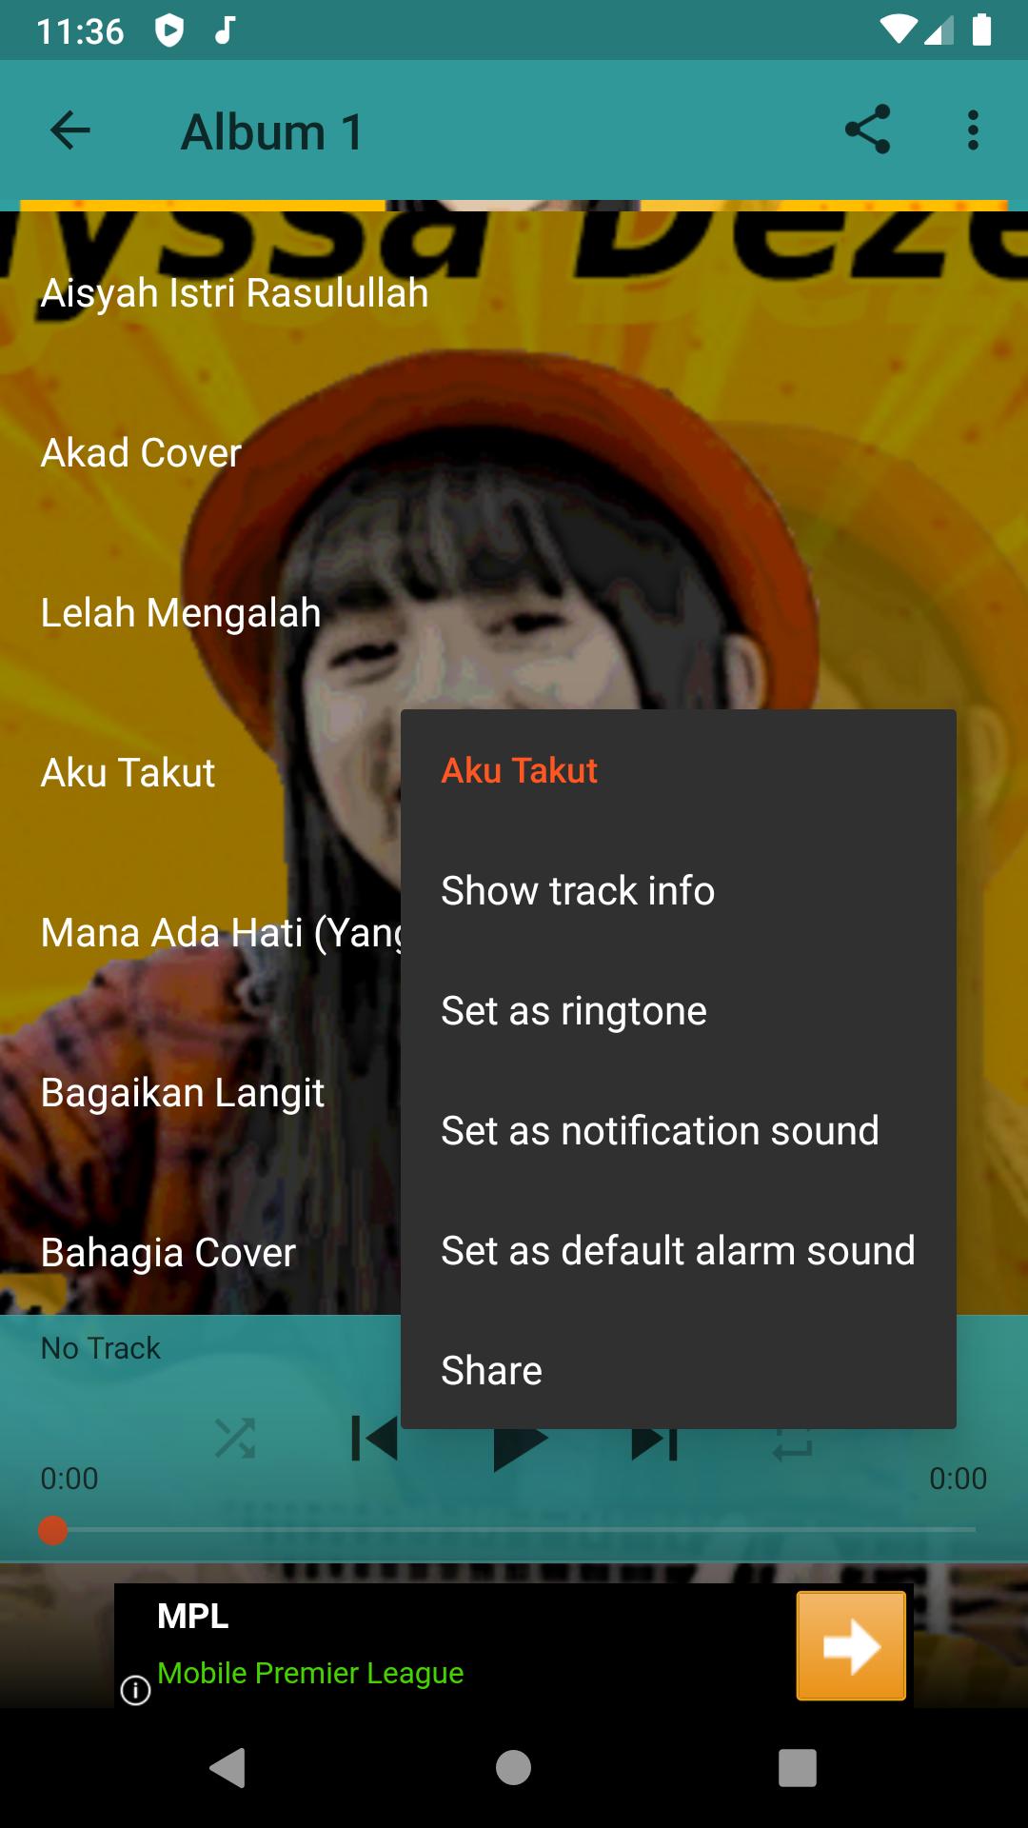The height and width of the screenshot is (1828, 1028).
Task: Toggle the repeat mode icon
Action: [x=792, y=1444]
